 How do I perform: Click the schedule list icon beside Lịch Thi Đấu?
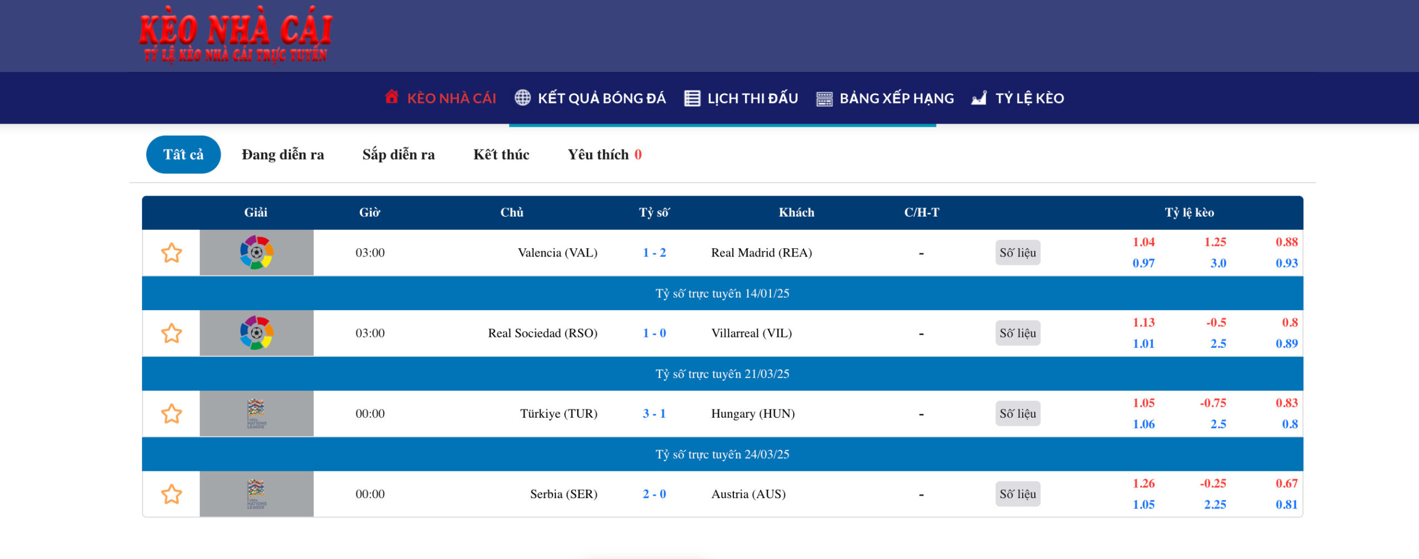692,99
